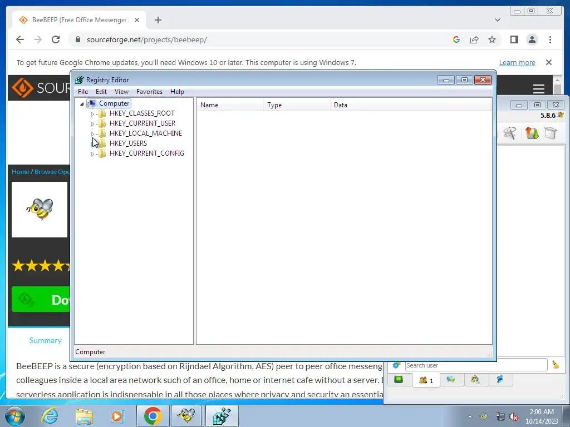Screen dimensions: 570x427
Task: Click the Google icon in Chrome address bar
Action: coord(456,39)
